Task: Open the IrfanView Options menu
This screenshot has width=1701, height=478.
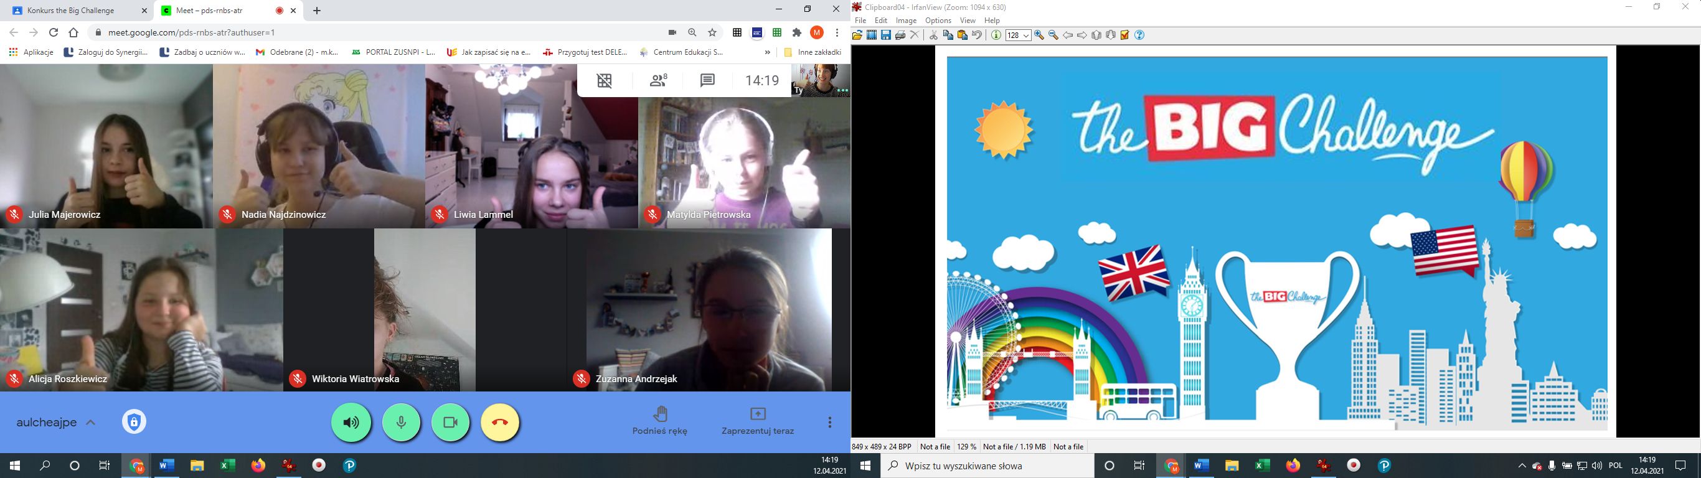Action: coord(938,21)
